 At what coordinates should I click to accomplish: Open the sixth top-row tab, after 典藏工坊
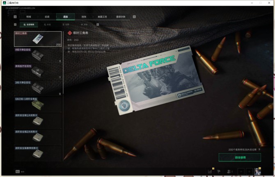coord(121,17)
